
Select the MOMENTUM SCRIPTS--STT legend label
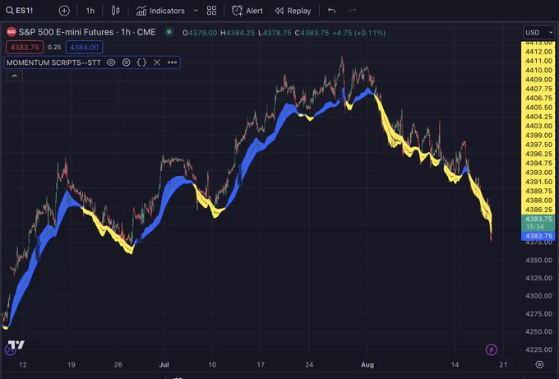pyautogui.click(x=53, y=62)
